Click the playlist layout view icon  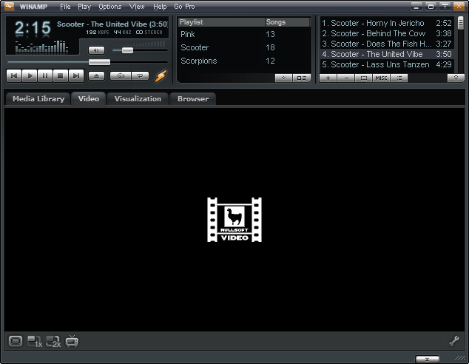coord(302,78)
